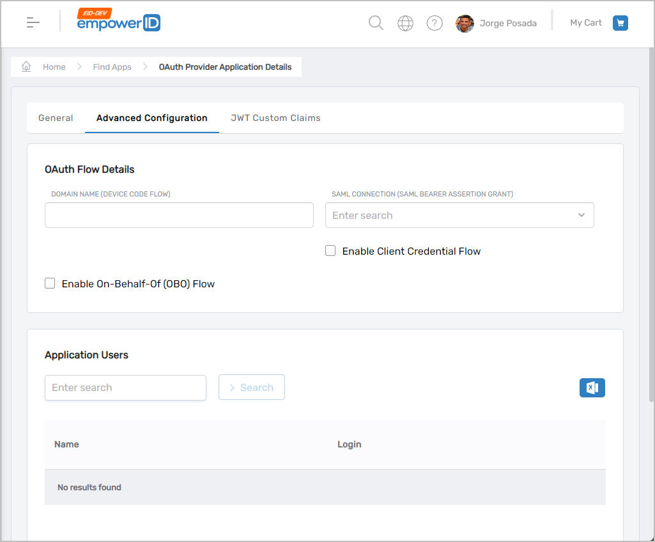Viewport: 655px width, 542px height.
Task: Export application users to Excel
Action: coord(592,388)
